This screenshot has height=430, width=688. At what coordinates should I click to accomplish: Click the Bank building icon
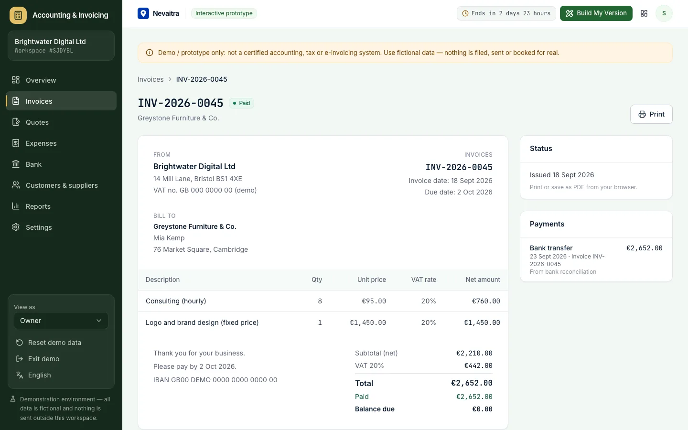click(x=16, y=164)
